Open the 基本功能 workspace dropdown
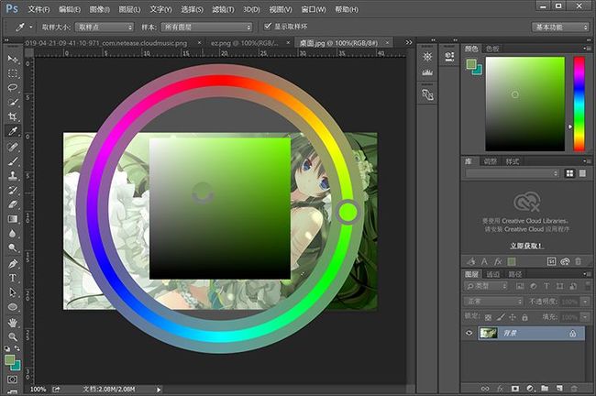Screen dimensions: 596x396 tap(560, 27)
